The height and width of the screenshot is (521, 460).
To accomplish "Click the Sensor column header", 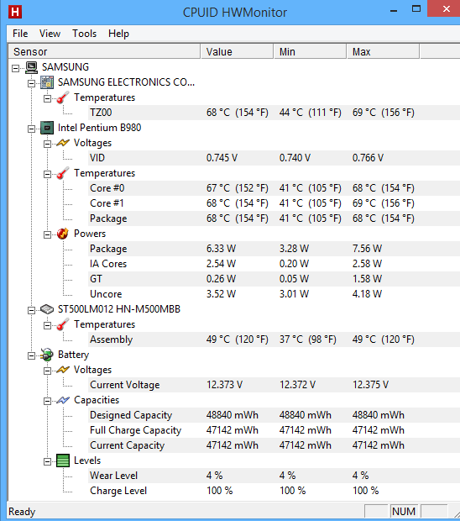I will [x=104, y=51].
